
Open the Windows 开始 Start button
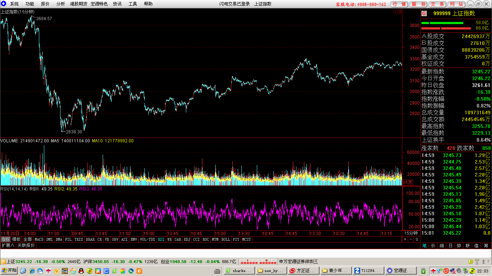(x=9, y=270)
